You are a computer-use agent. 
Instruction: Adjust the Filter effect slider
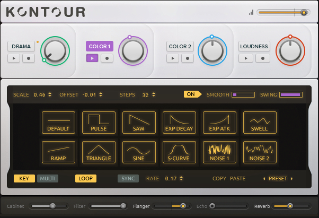pyautogui.click(x=108, y=206)
